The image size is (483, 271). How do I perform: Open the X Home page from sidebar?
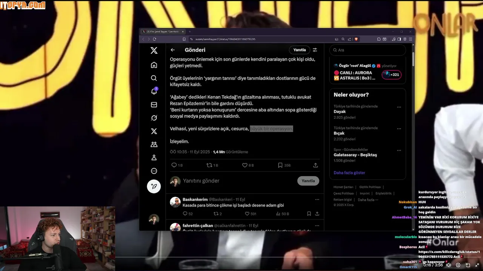(x=154, y=65)
